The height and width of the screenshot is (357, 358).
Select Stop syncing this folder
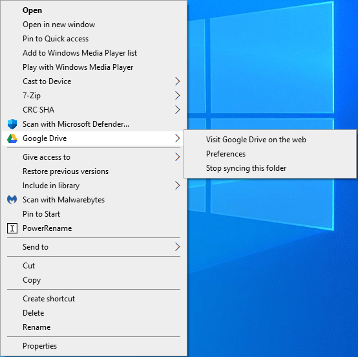pos(270,168)
